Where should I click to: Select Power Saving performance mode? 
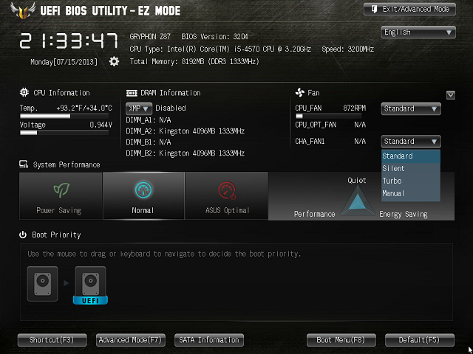[x=61, y=195]
